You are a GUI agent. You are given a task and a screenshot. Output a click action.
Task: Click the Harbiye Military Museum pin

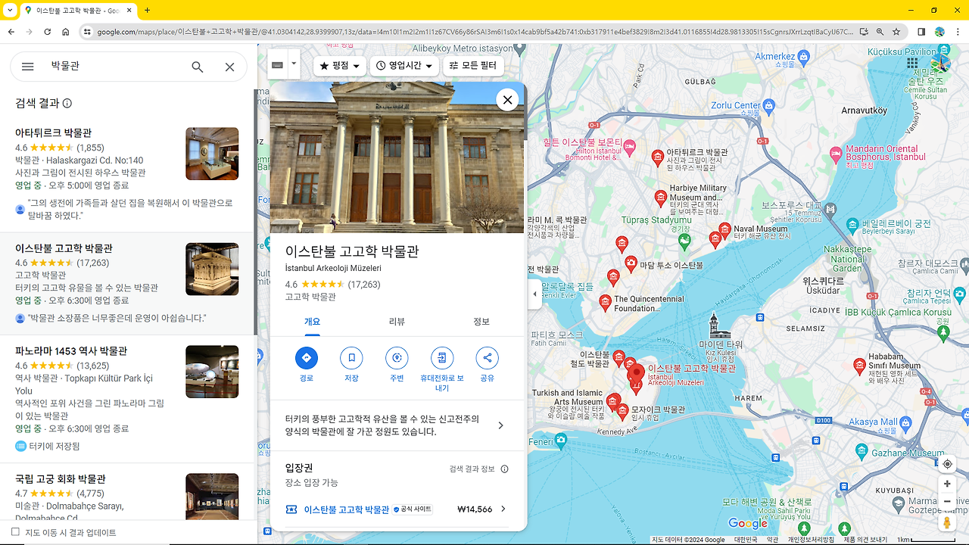(661, 198)
